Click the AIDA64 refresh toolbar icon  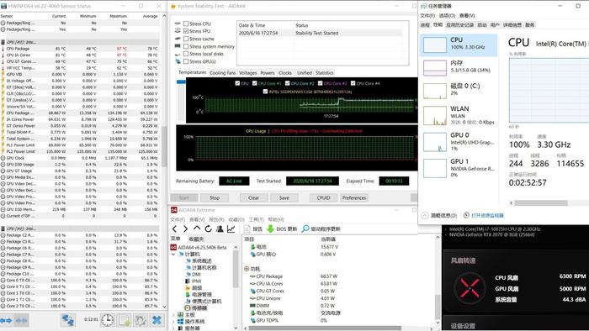(x=209, y=229)
